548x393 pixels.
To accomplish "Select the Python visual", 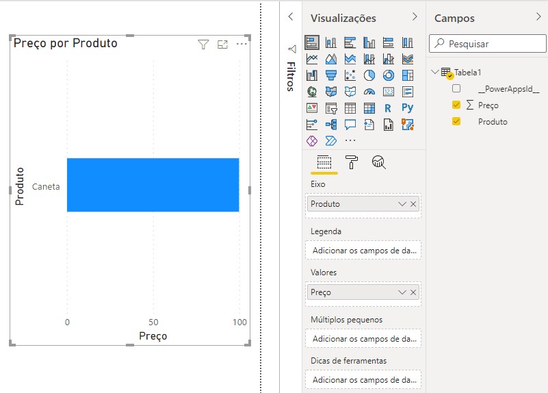I will (408, 107).
